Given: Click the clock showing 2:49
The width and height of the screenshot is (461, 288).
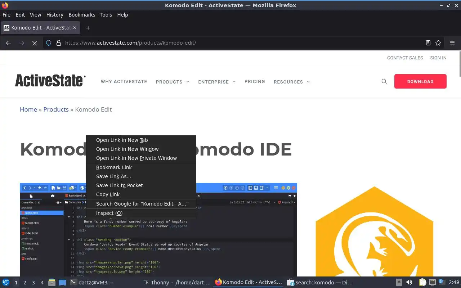Looking at the screenshot, I should [x=454, y=283].
